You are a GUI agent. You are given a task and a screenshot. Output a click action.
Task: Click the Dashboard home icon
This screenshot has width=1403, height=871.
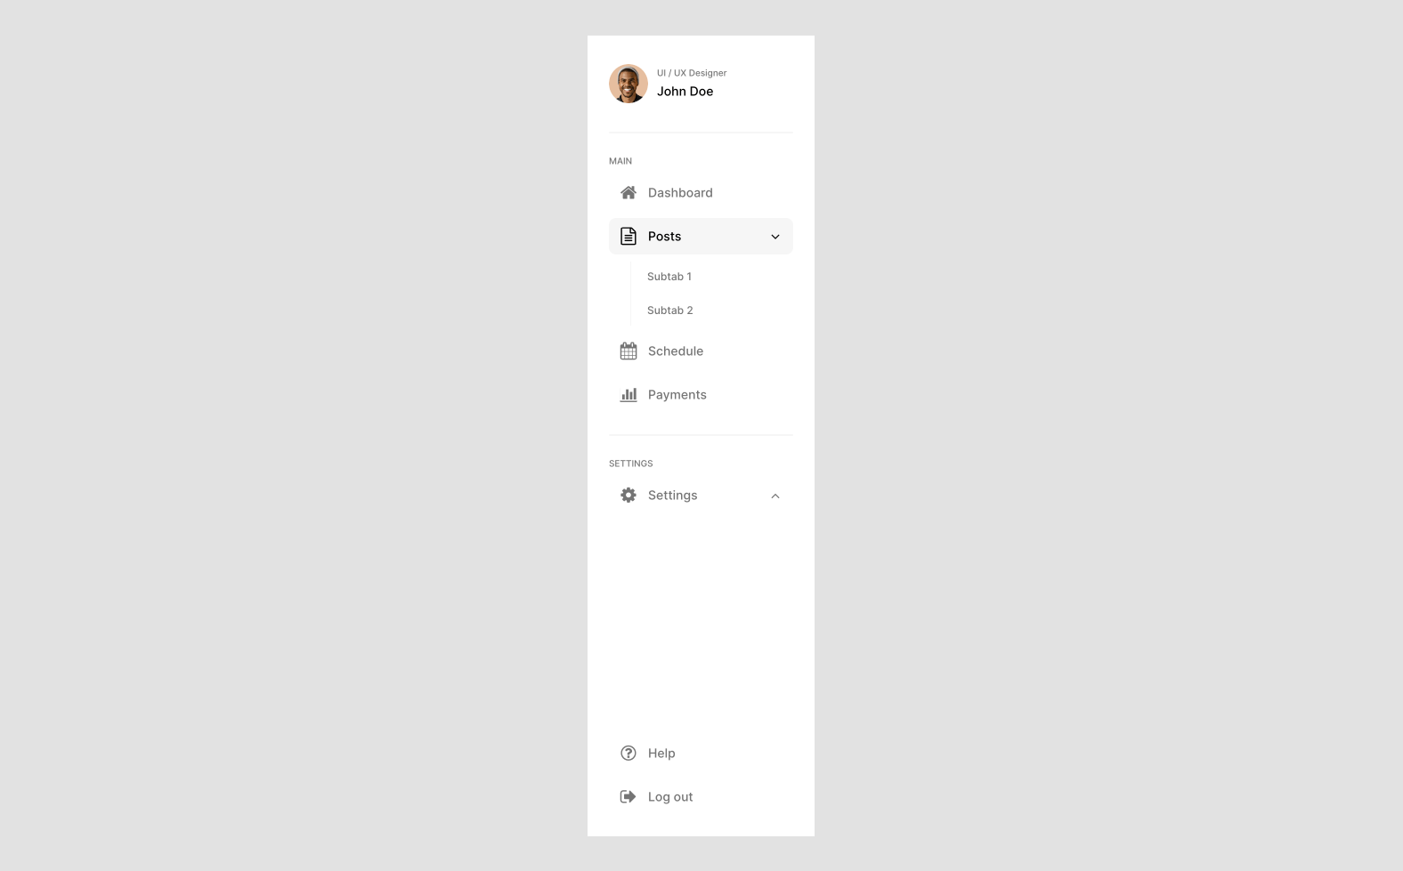(629, 192)
